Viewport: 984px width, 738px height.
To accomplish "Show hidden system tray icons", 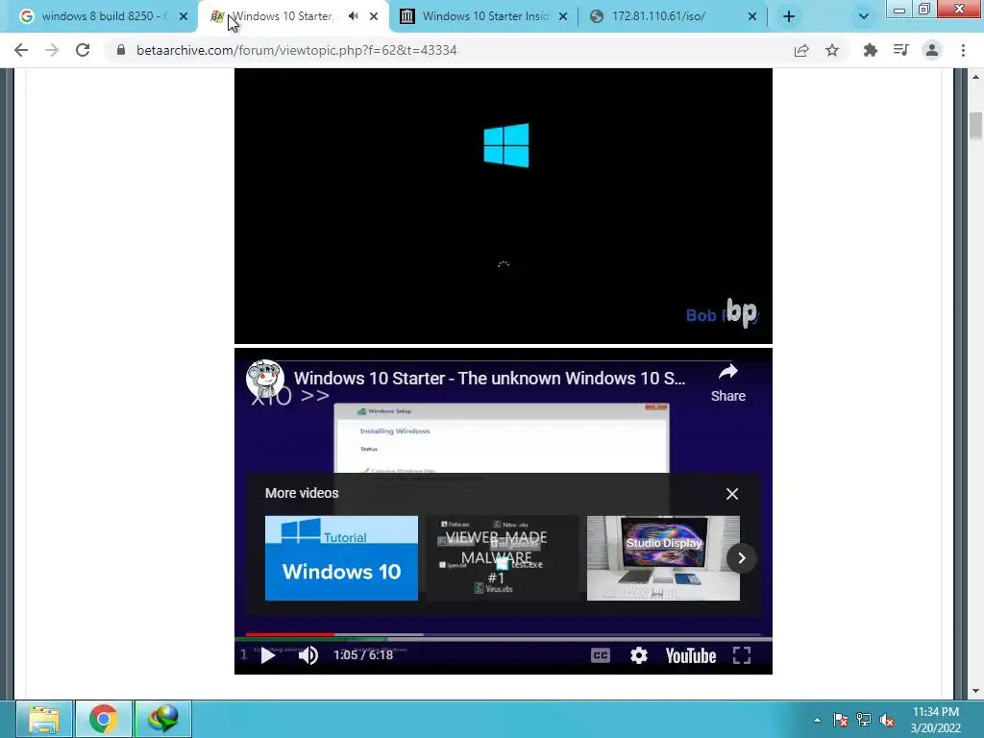I will (x=817, y=720).
